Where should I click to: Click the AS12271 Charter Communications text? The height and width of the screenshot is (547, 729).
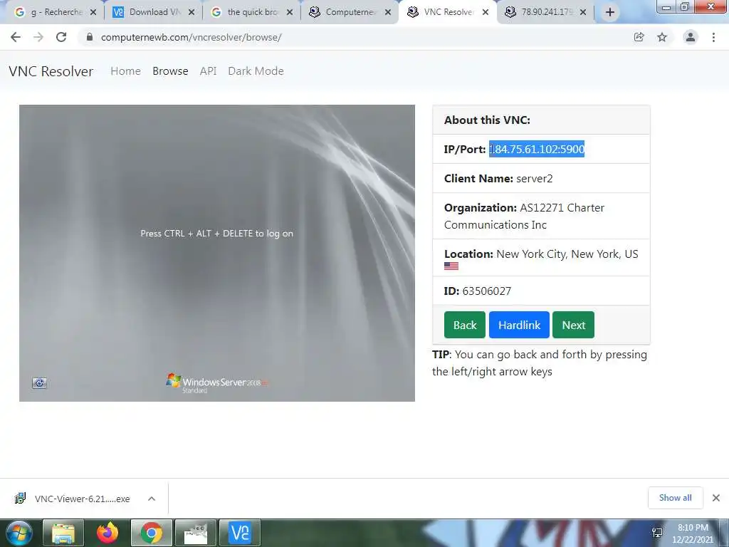[525, 217]
